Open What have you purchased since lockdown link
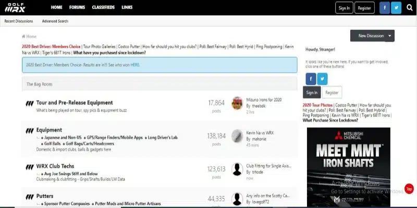The image size is (417, 208). click(x=109, y=53)
